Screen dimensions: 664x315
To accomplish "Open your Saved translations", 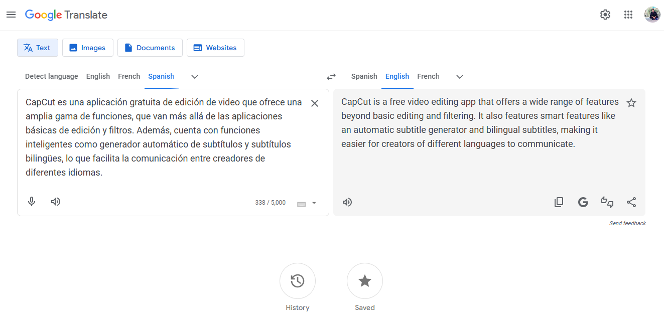I will point(364,281).
